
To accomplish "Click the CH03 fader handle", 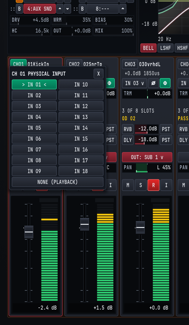I will tap(140, 227).
